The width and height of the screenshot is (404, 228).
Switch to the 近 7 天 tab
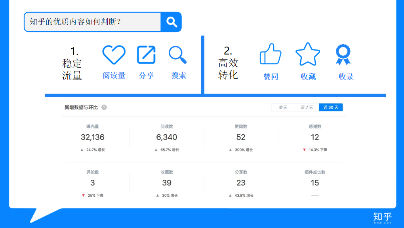point(307,107)
